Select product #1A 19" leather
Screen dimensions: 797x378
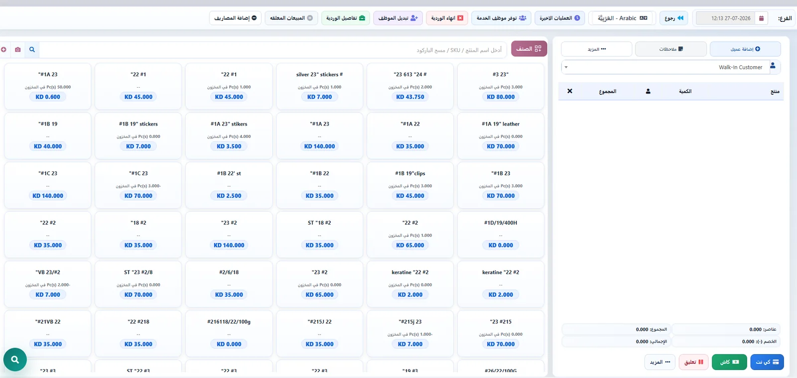(x=501, y=135)
